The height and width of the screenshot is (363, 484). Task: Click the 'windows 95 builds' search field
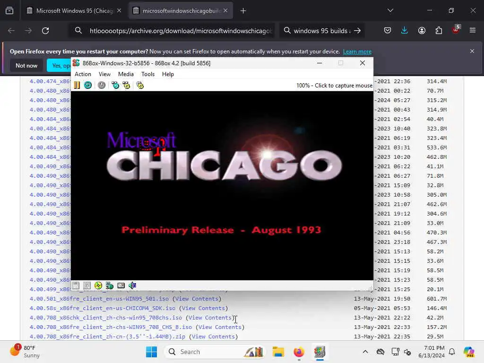tap(321, 31)
